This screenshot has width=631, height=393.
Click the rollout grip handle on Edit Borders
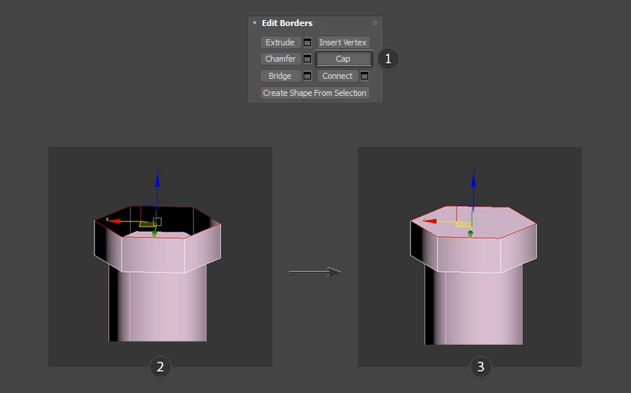(x=375, y=23)
